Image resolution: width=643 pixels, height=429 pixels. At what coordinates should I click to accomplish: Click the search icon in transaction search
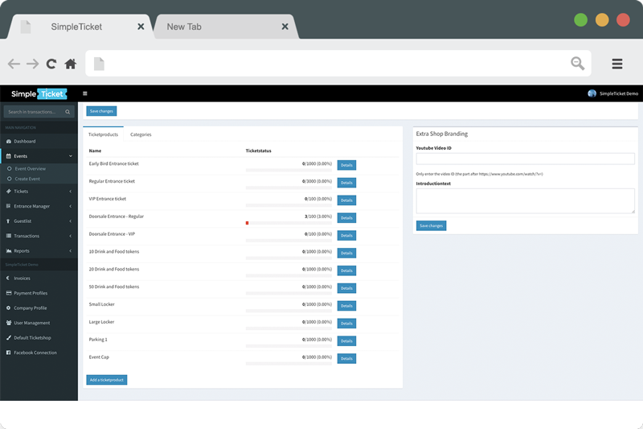pyautogui.click(x=68, y=112)
